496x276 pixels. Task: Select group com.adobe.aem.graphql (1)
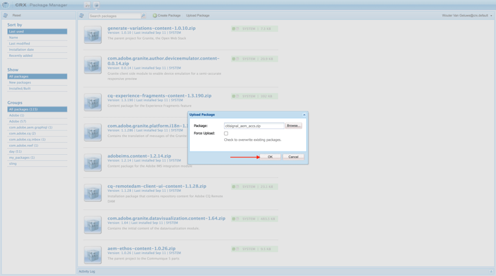coord(37,127)
